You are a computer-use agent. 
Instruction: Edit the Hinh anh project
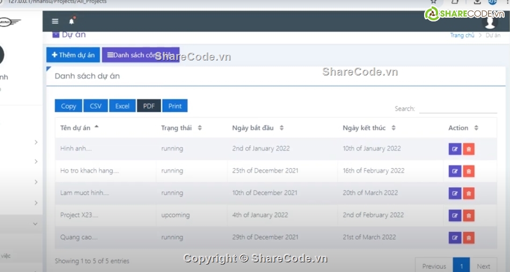click(455, 149)
